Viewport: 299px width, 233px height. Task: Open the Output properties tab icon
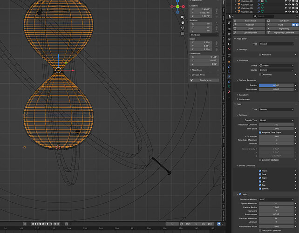[229, 34]
